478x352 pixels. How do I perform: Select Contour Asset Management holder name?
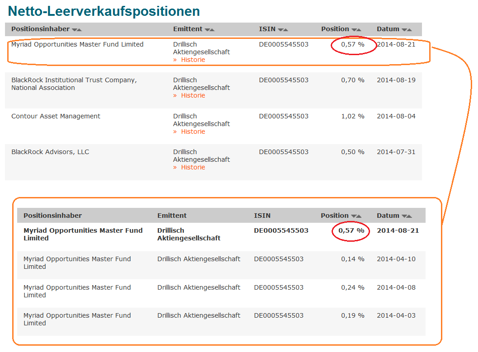[56, 116]
